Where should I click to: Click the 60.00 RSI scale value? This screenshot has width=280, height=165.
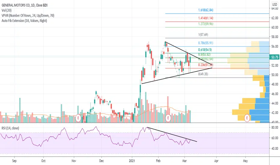click(x=275, y=138)
